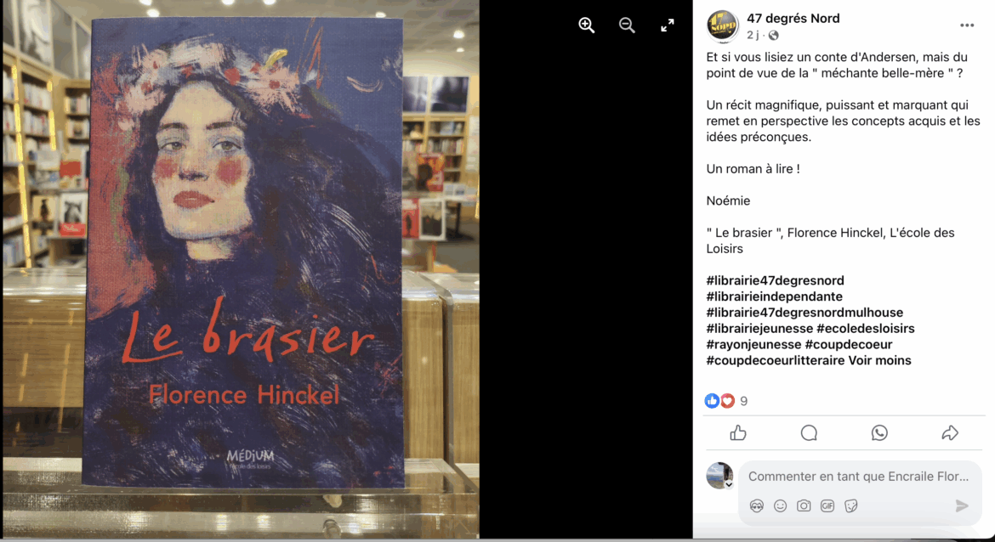This screenshot has width=995, height=542.
Task: View who reacted via reaction count
Action: (744, 401)
